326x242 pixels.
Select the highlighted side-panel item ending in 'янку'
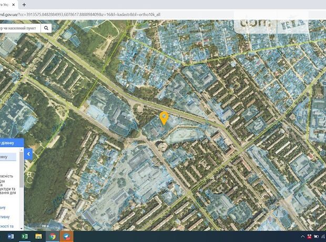click(8, 157)
